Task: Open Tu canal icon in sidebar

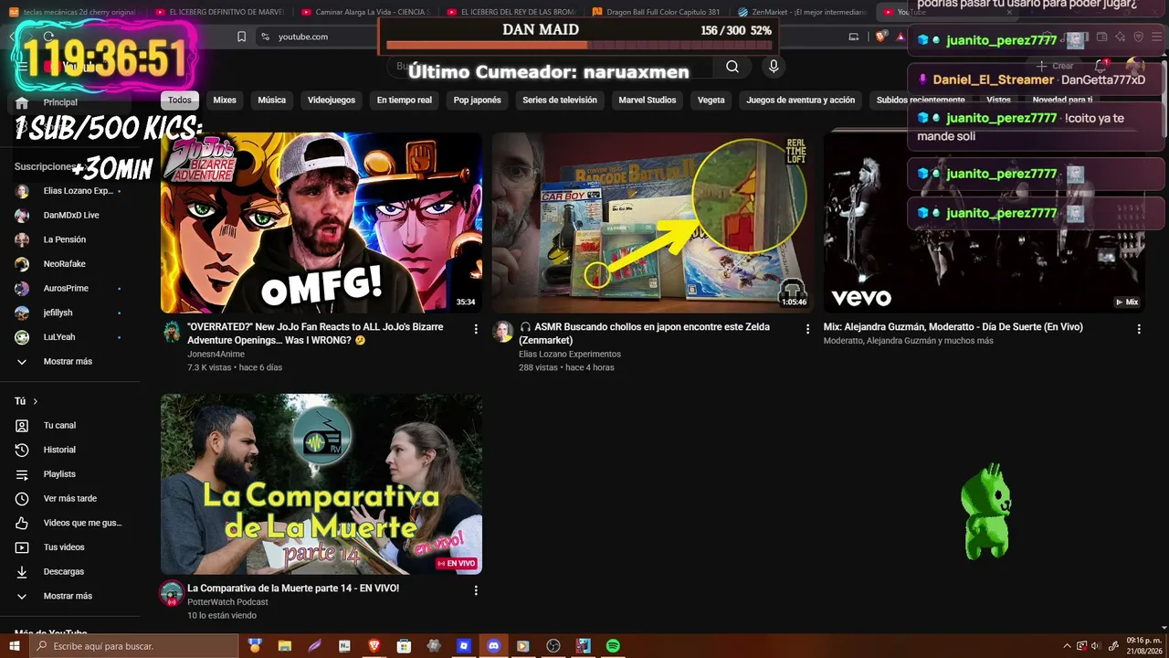Action: (x=22, y=426)
